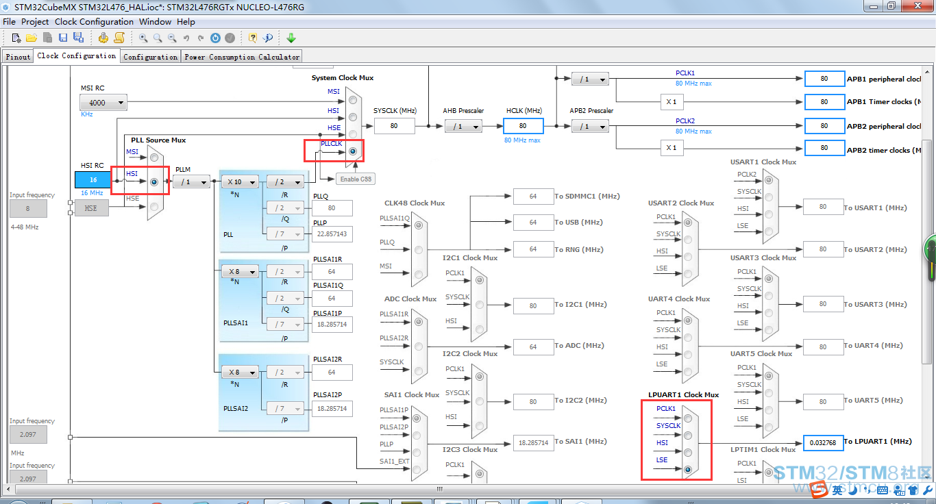Image resolution: width=936 pixels, height=504 pixels.
Task: Select HSI in PLL Source Mux
Action: point(154,182)
